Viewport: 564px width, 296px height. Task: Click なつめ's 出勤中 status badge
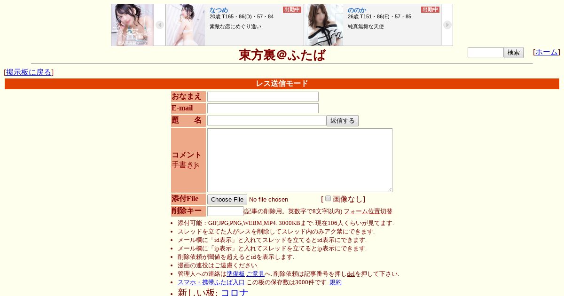tap(292, 9)
